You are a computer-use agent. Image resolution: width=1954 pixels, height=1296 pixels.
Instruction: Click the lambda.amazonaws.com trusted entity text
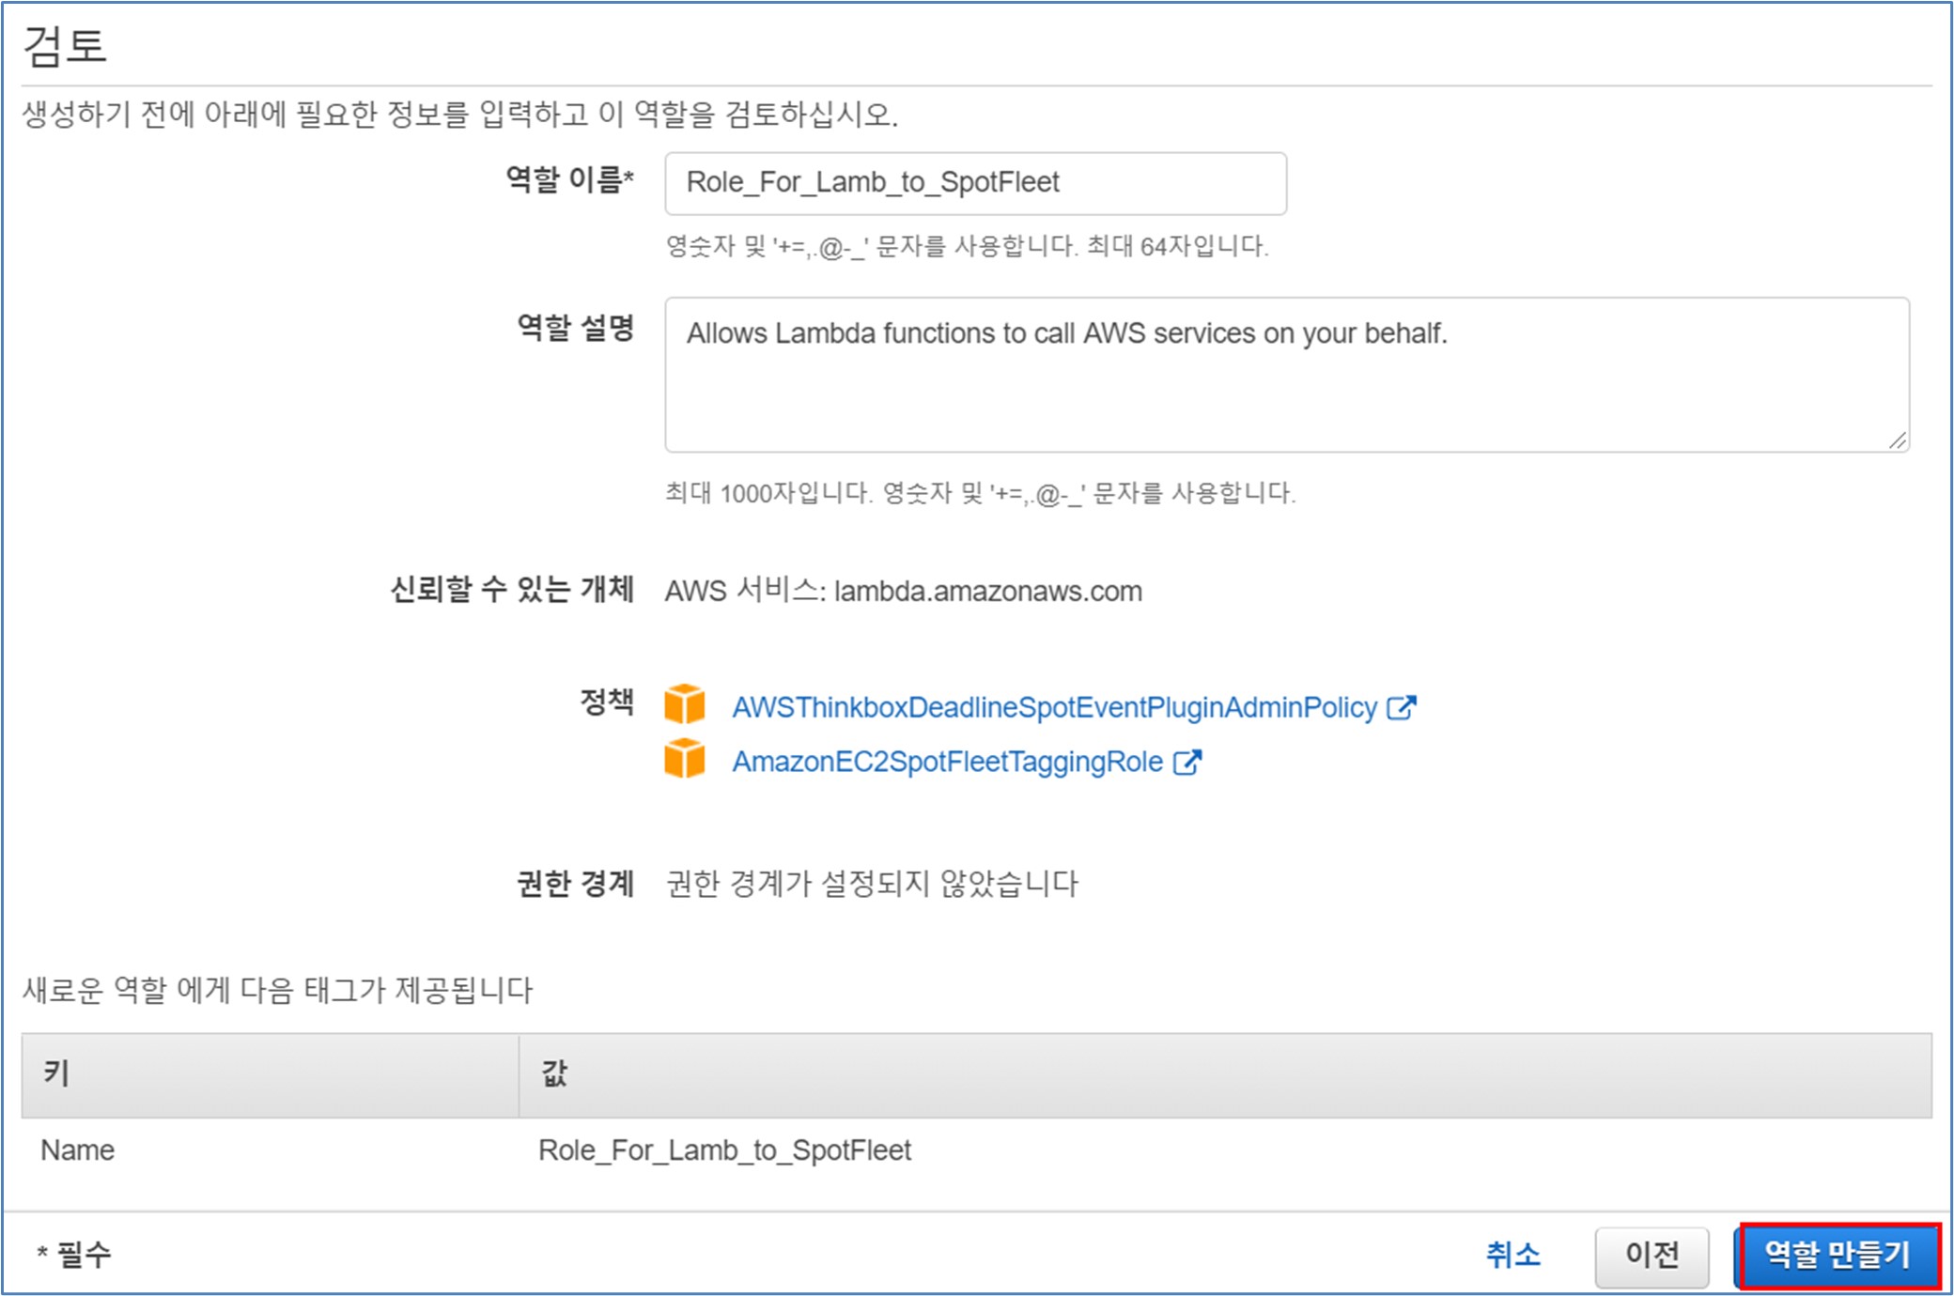coord(987,592)
